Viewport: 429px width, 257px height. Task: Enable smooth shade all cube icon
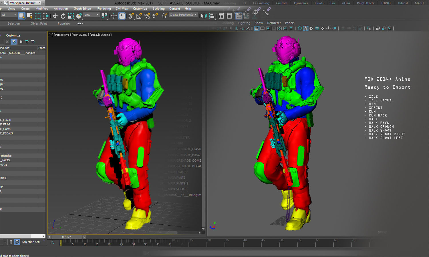tap(306, 28)
